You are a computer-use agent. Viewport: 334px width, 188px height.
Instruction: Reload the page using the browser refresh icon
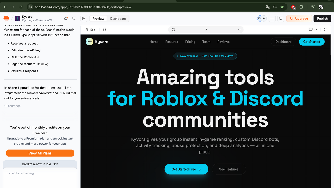[x=21, y=7]
